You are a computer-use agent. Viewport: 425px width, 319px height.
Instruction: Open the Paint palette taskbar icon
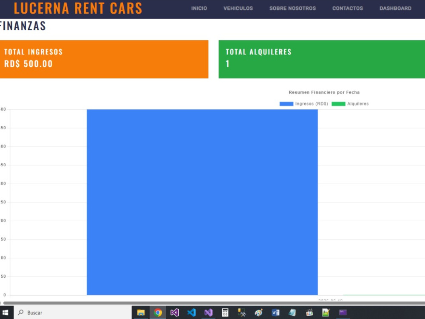coord(258,313)
